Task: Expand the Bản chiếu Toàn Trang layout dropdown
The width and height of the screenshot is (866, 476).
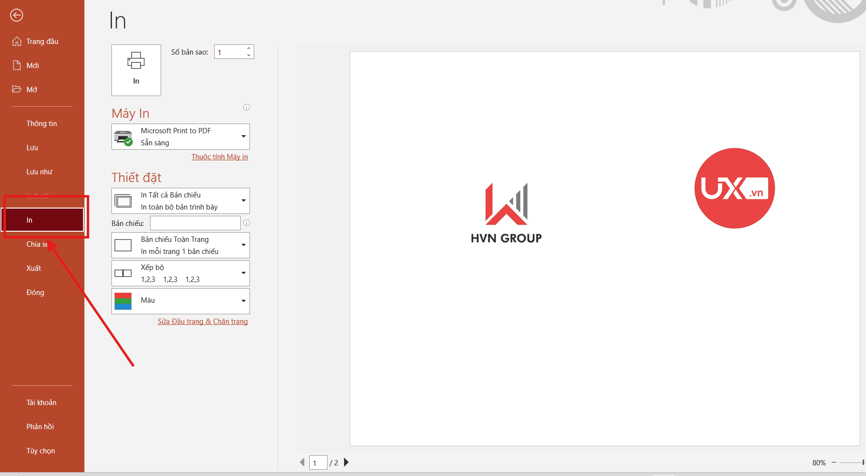Action: [243, 245]
